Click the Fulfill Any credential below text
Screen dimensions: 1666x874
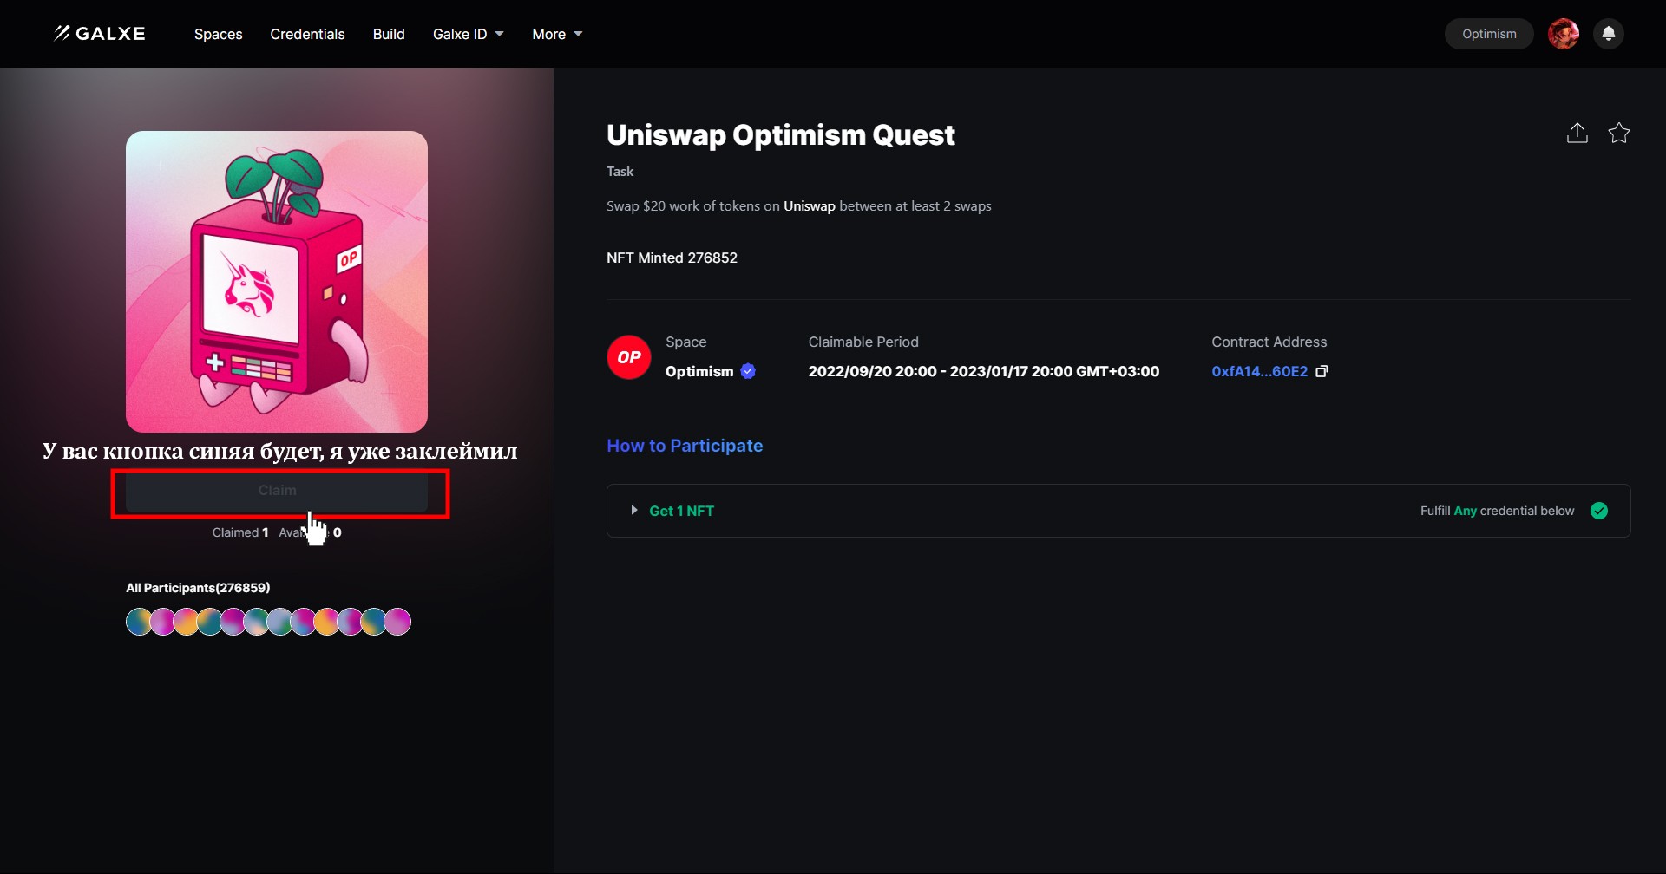point(1497,511)
